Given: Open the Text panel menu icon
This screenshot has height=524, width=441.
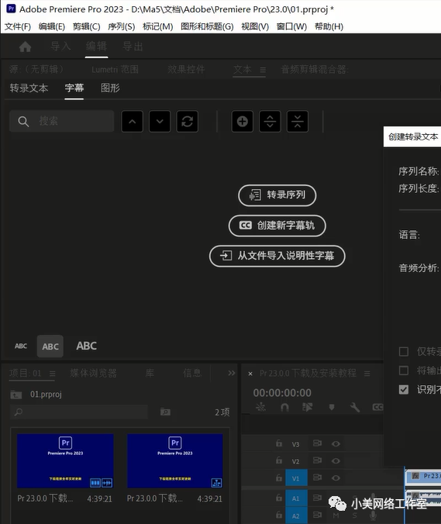Looking at the screenshot, I should click(263, 70).
